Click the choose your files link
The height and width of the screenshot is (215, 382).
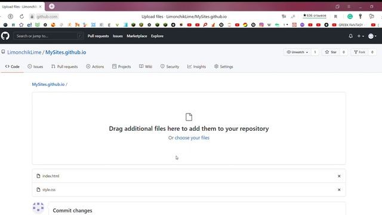point(192,138)
